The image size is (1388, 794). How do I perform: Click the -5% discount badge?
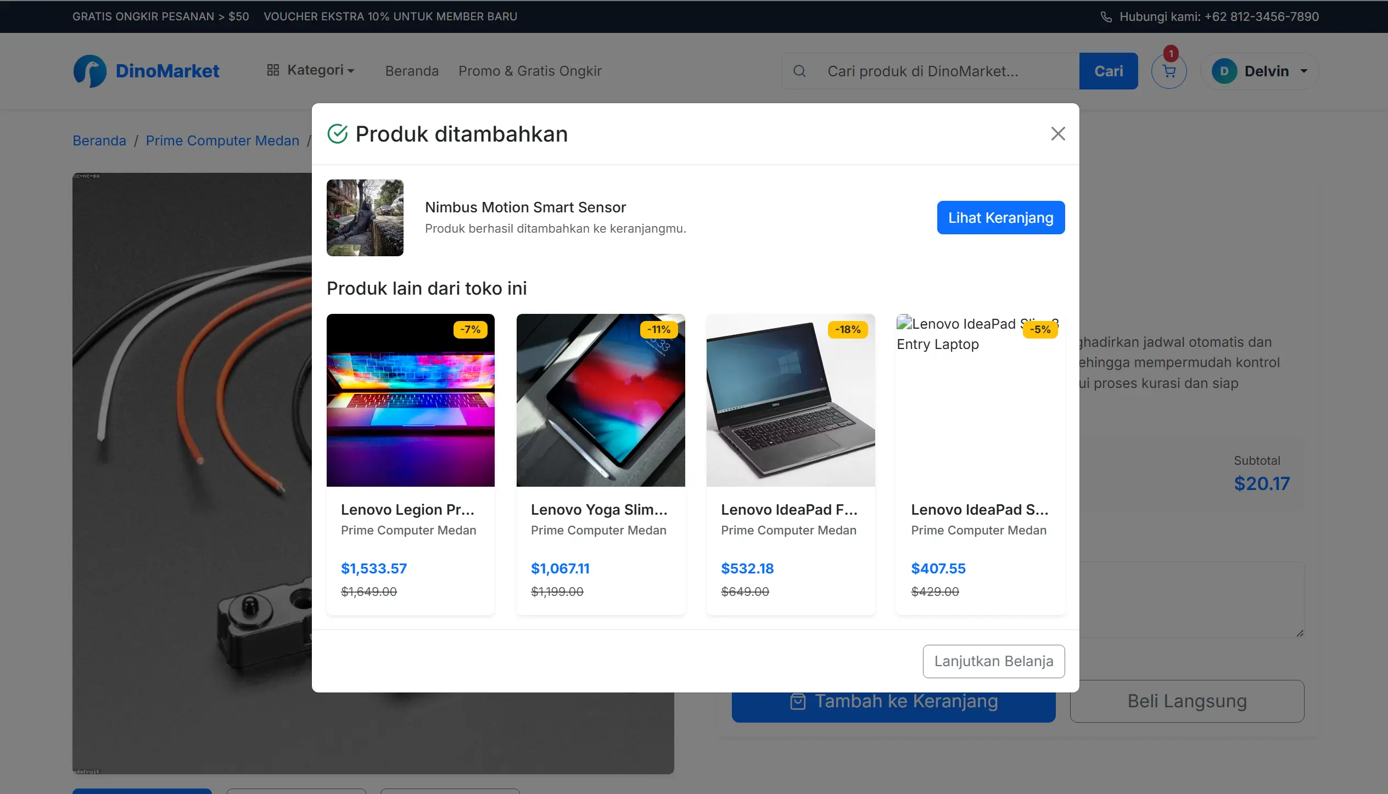coord(1040,330)
